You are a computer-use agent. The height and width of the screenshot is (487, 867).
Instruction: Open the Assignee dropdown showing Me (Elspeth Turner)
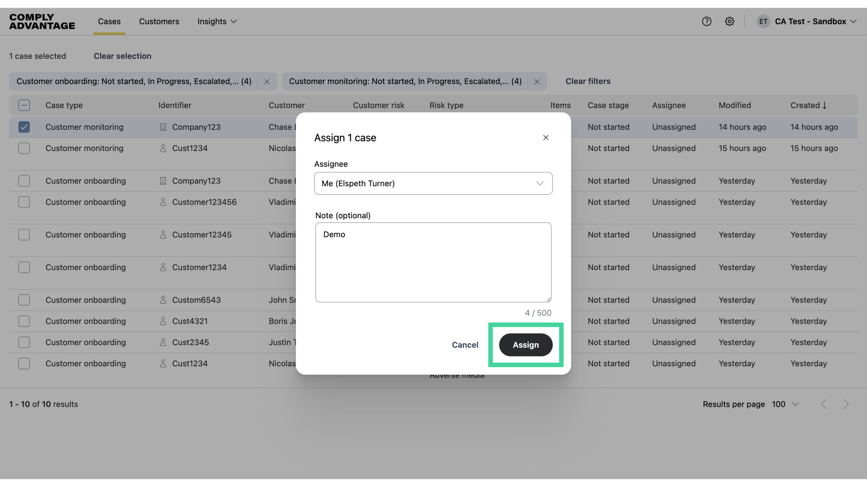(x=433, y=183)
